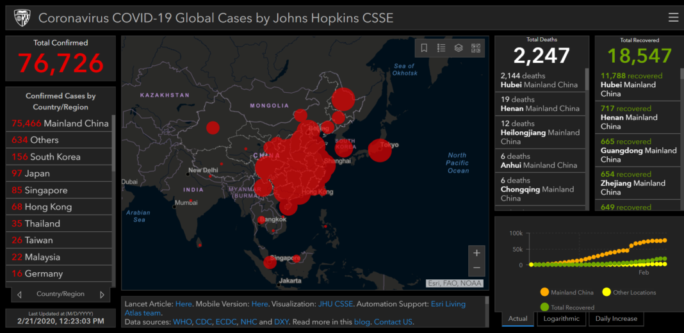Select Malaysia in country list
Image resolution: width=684 pixels, height=333 pixels.
point(60,257)
